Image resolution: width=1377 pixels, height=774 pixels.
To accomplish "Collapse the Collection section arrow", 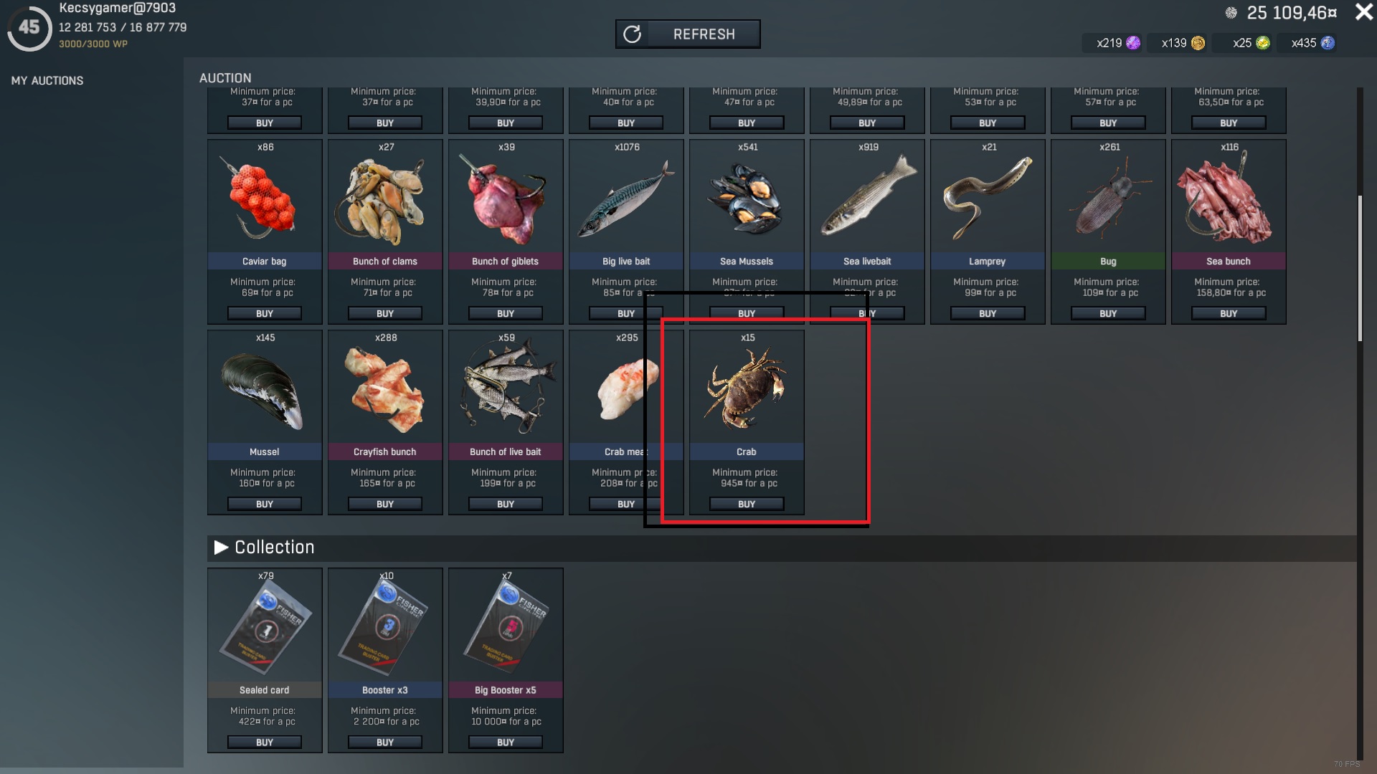I will 221,548.
